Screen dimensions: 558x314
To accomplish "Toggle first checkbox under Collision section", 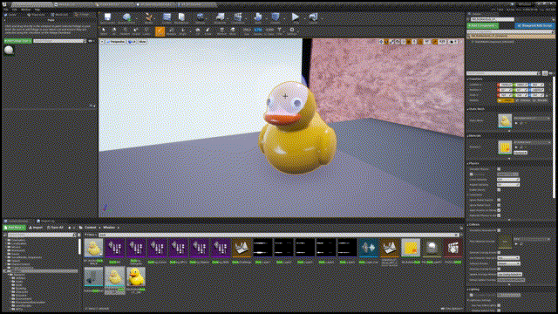I will pyautogui.click(x=499, y=230).
